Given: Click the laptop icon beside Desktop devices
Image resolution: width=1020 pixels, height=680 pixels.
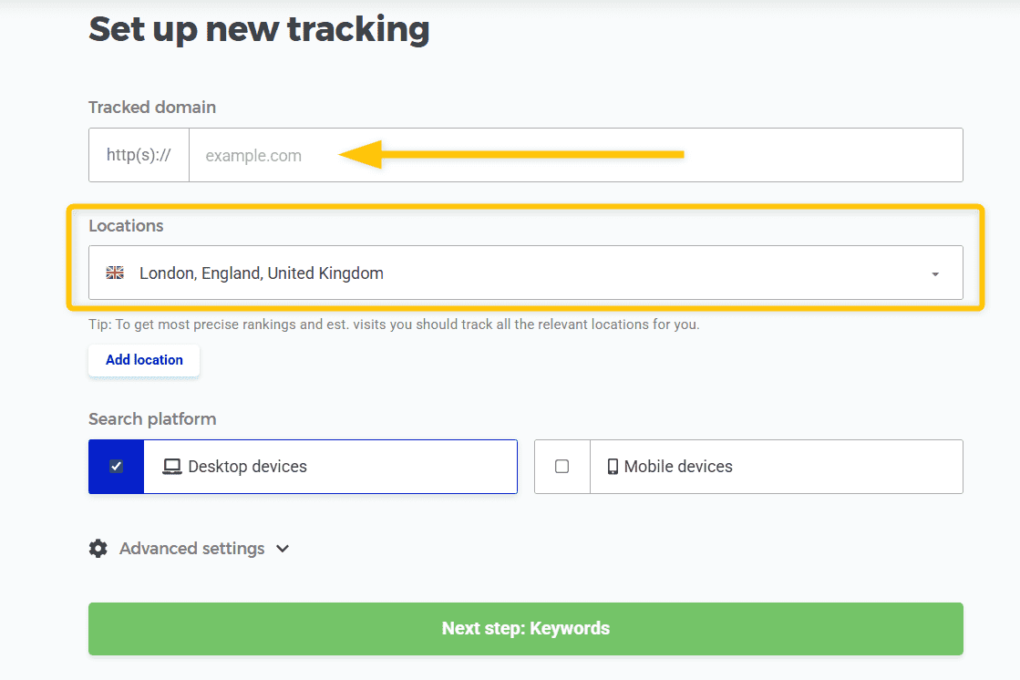Looking at the screenshot, I should click(171, 467).
